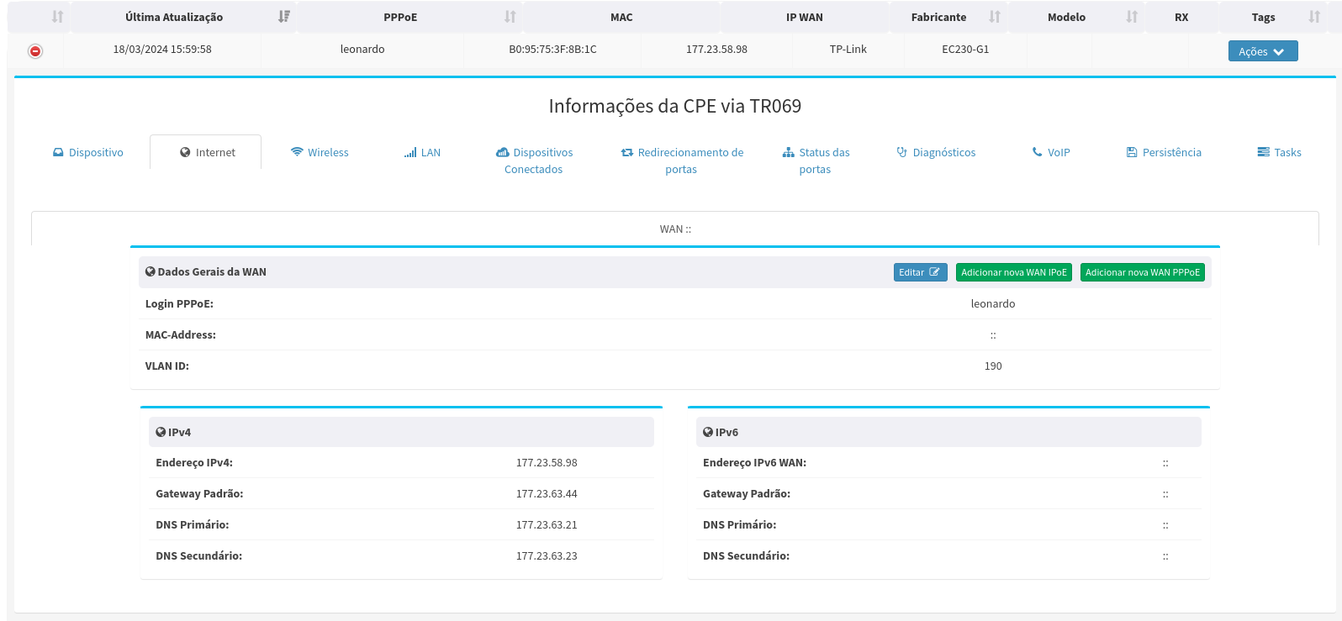Screen dimensions: 1342x621
Task: Click DNS Secundário value 177.23.63.23
Action: [547, 555]
